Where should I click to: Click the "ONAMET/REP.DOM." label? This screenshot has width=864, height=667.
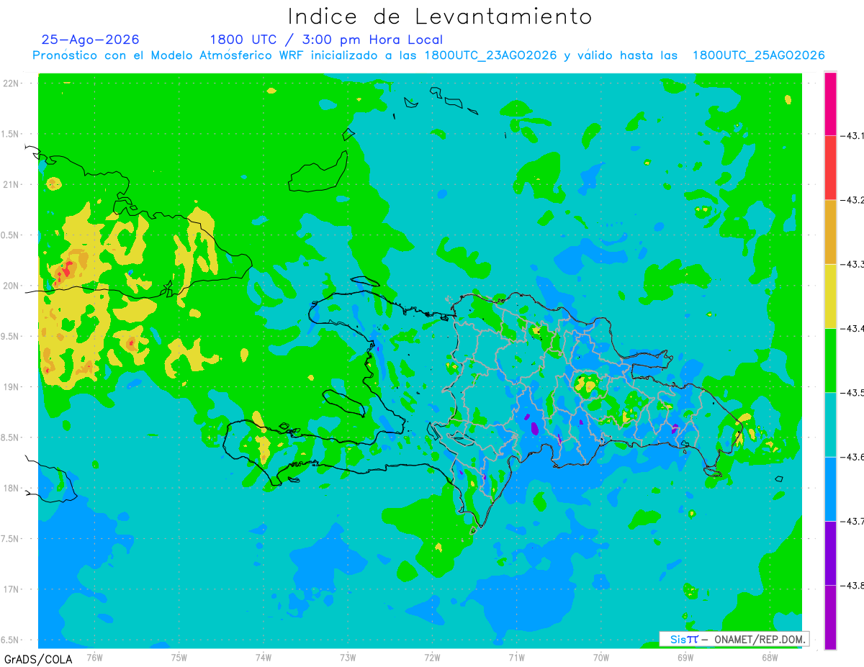point(759,639)
